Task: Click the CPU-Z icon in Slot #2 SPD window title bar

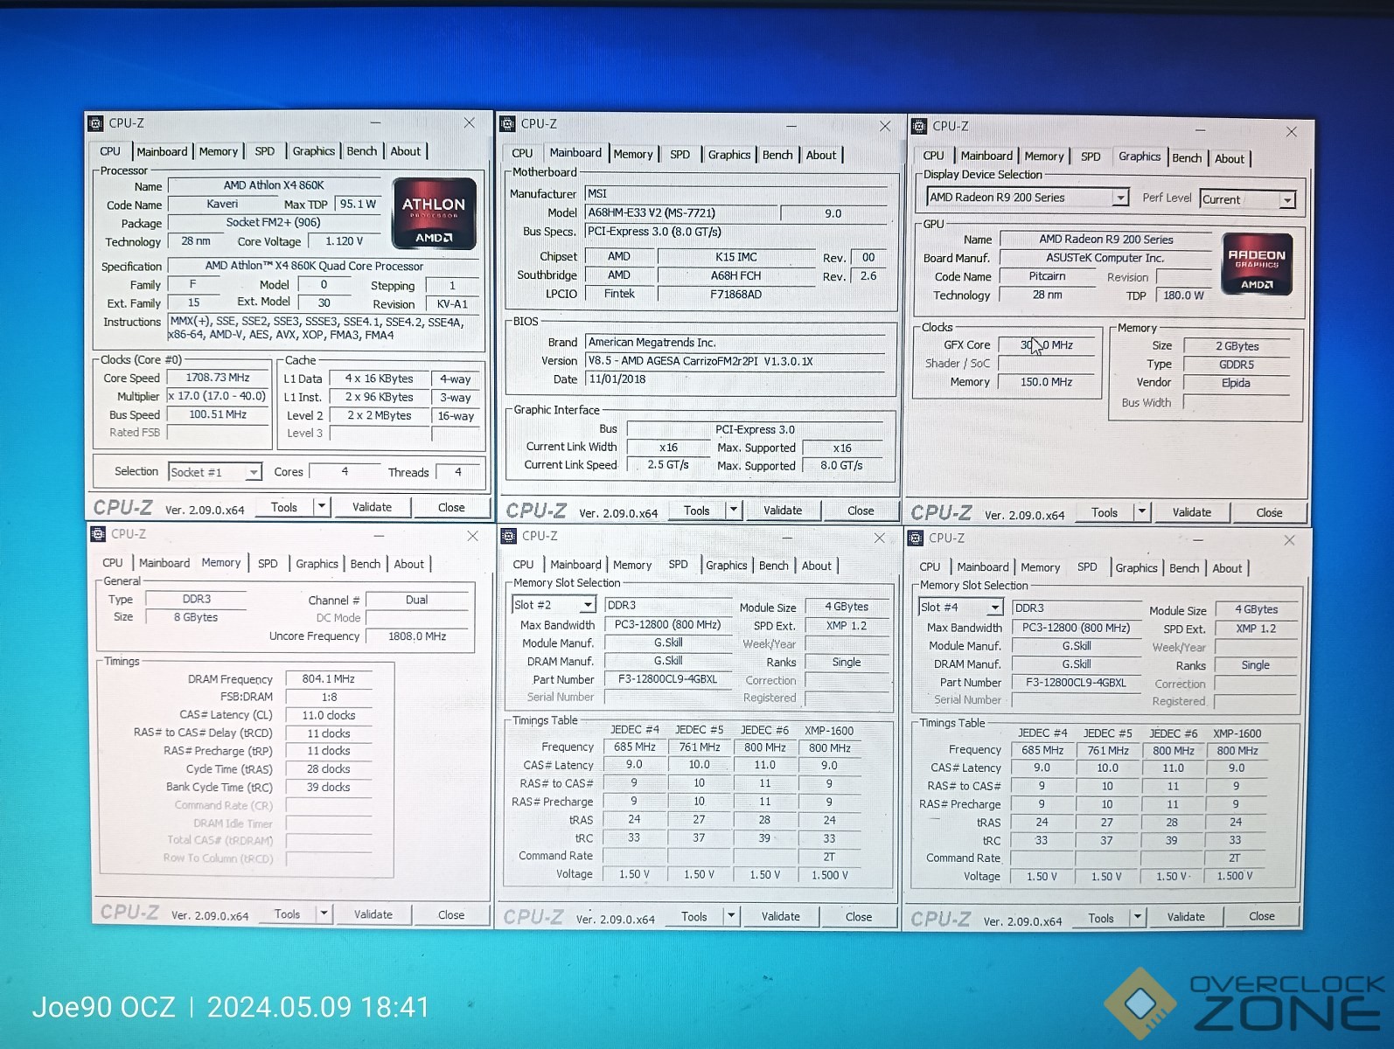Action: (508, 536)
